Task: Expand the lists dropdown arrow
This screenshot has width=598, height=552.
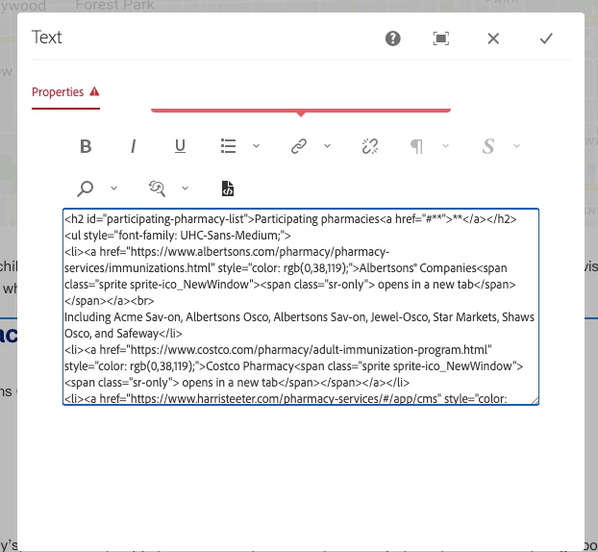Action: coord(257,146)
